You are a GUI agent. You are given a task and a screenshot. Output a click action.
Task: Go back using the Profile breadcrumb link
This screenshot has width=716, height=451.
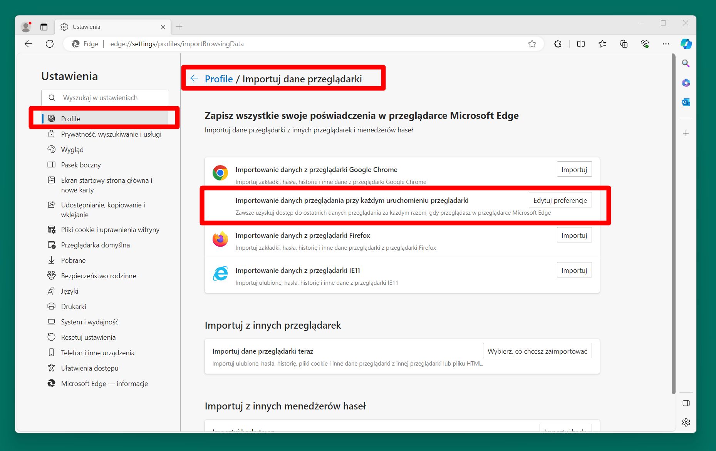pos(219,79)
